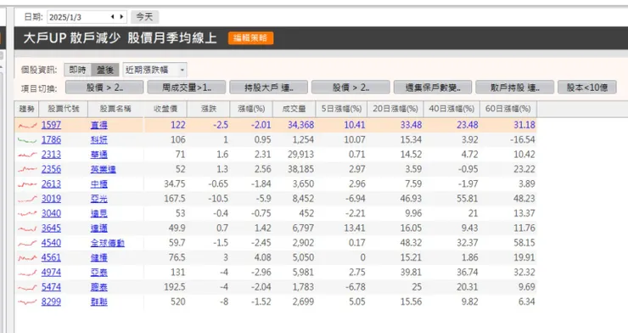Open the 全球傳動 stock name link

click(107, 243)
